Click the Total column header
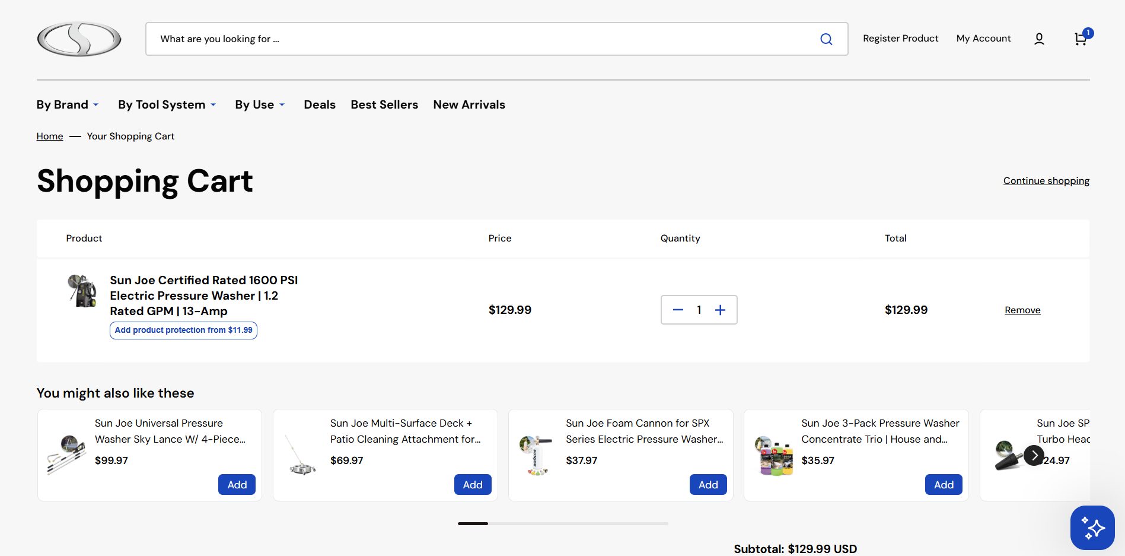 pyautogui.click(x=895, y=239)
